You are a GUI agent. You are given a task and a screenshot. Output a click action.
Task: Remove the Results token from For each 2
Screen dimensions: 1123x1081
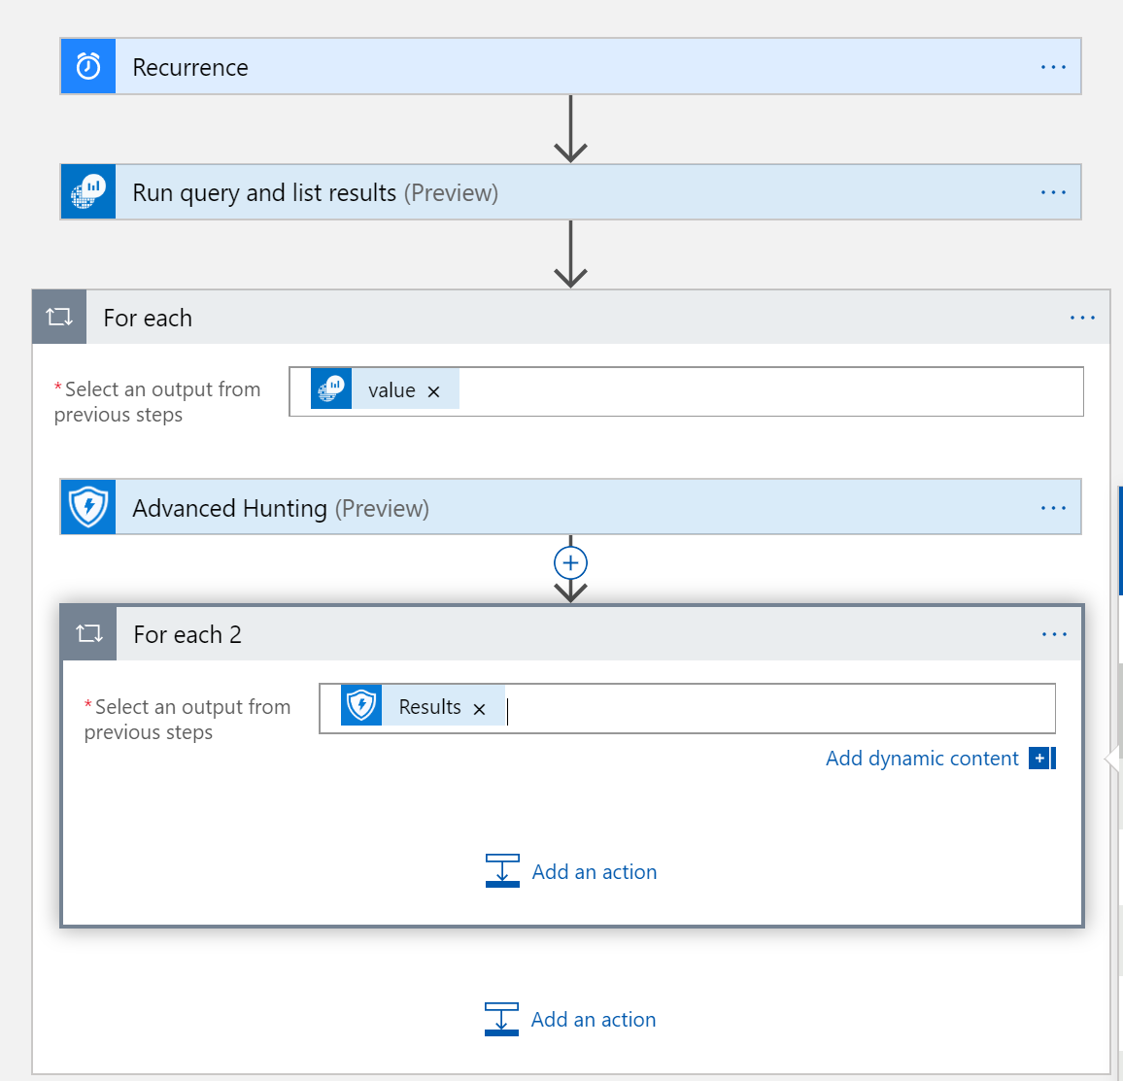479,707
